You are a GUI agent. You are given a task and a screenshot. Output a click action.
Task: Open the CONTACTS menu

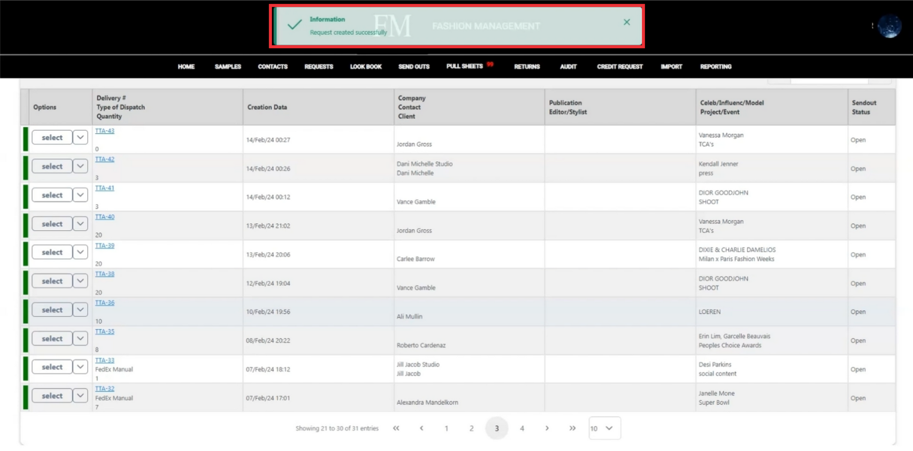[x=272, y=67]
